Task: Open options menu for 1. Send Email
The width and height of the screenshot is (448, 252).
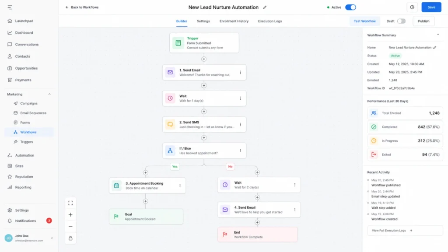Action: (x=240, y=72)
